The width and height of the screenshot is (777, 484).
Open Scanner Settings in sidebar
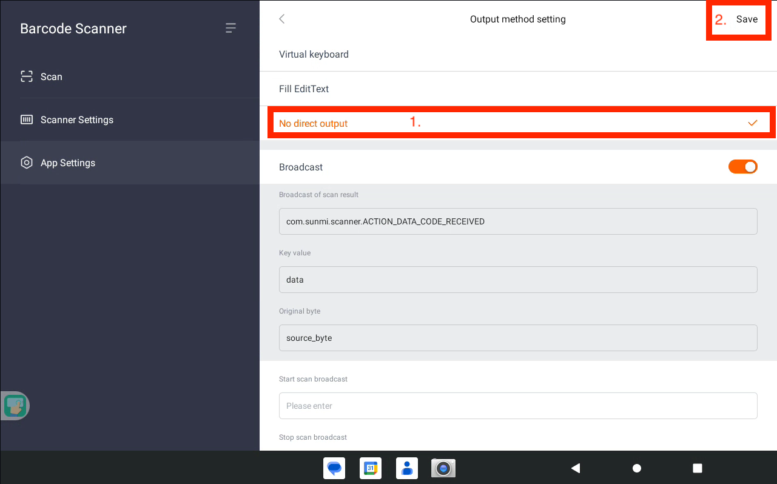click(x=130, y=119)
